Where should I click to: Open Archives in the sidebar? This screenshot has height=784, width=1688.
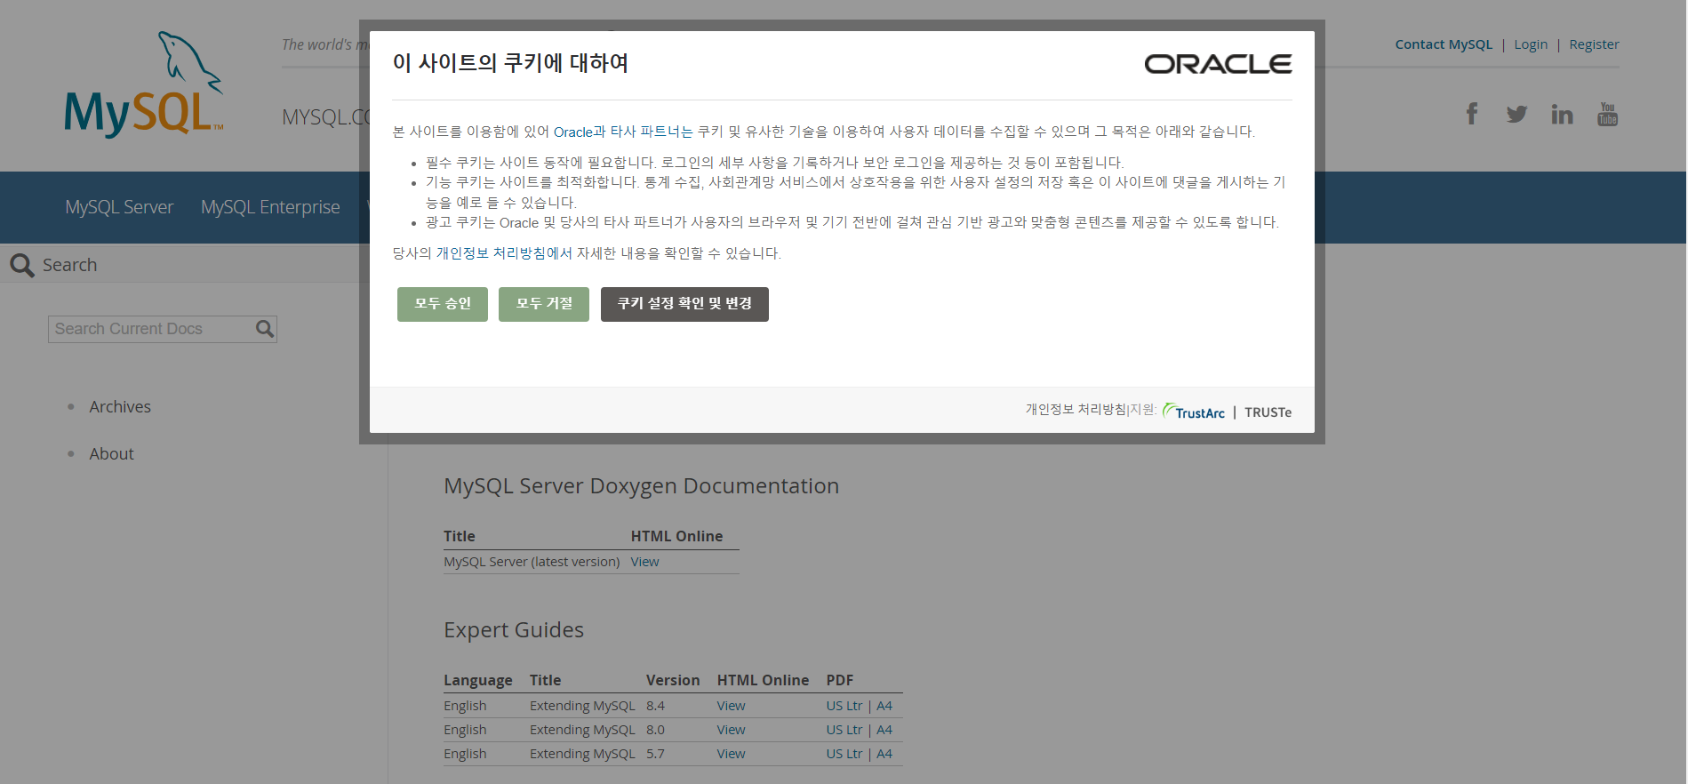pyautogui.click(x=120, y=406)
